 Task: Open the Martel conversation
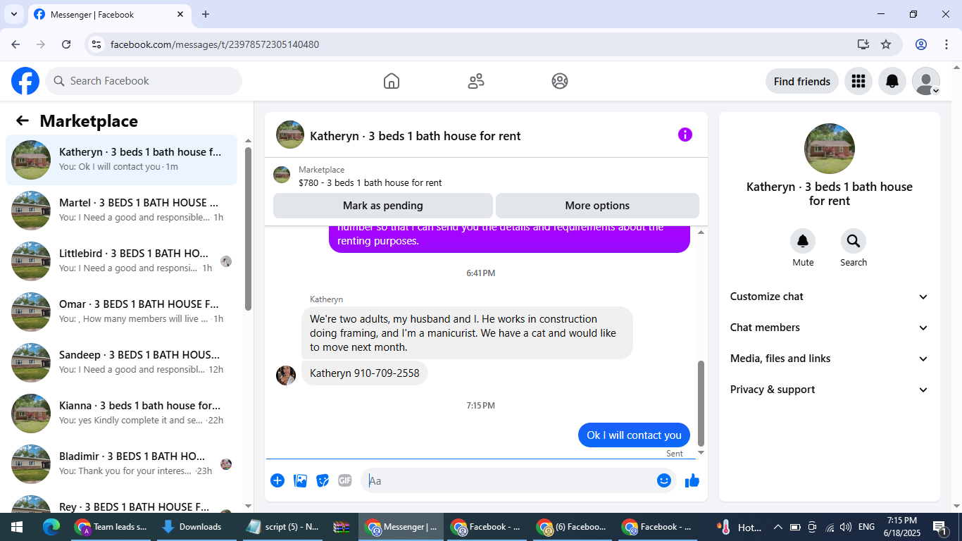click(x=122, y=211)
